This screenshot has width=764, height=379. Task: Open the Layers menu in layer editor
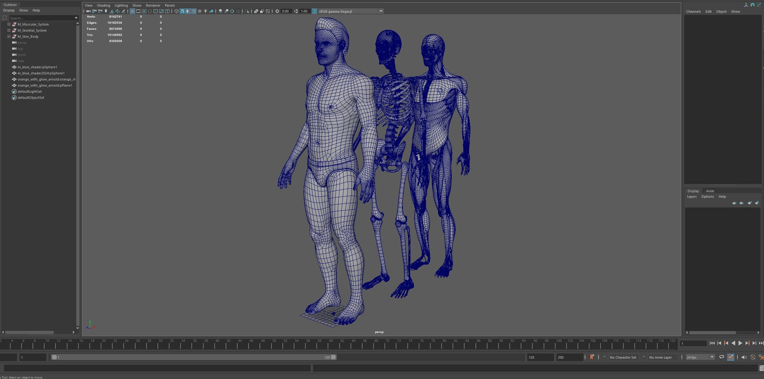[x=692, y=196]
